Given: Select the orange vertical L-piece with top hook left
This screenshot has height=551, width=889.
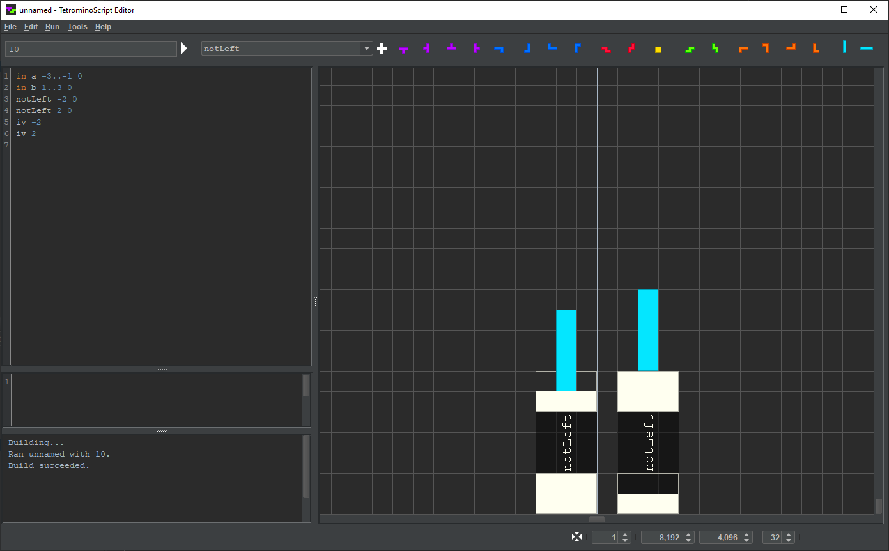Looking at the screenshot, I should pos(766,48).
